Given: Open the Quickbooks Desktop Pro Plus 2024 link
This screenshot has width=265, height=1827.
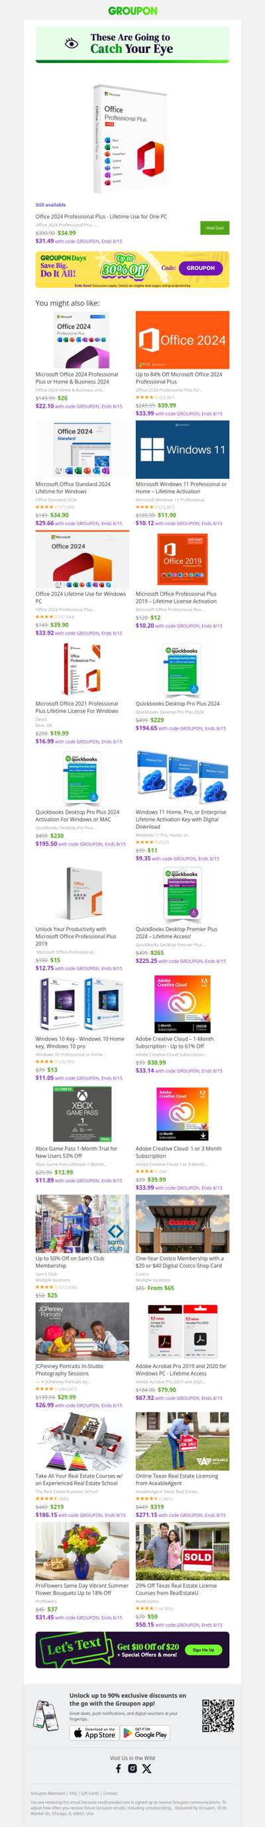Looking at the screenshot, I should coord(178,704).
